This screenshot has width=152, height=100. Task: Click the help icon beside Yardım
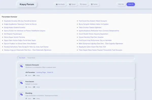click(x=92, y=4)
